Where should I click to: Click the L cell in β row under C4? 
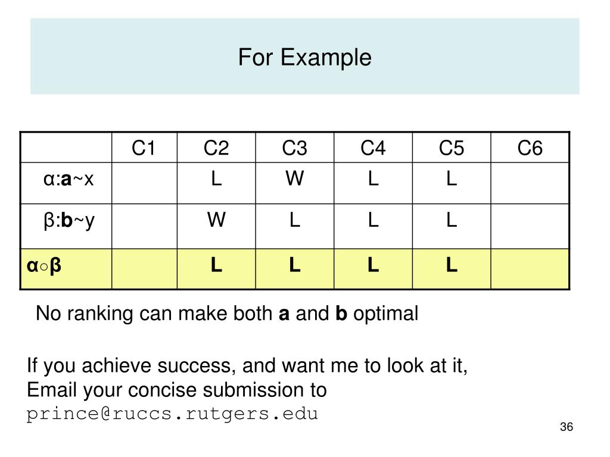pyautogui.click(x=373, y=220)
